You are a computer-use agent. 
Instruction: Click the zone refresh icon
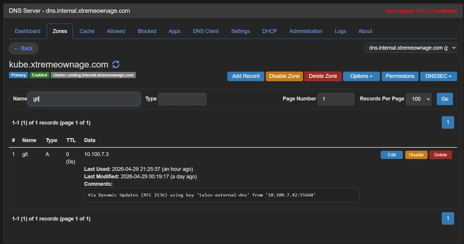pyautogui.click(x=116, y=64)
